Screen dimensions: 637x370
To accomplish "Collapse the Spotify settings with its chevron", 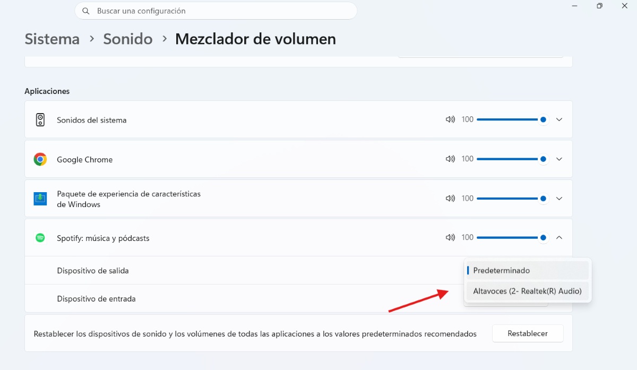I will pyautogui.click(x=559, y=237).
